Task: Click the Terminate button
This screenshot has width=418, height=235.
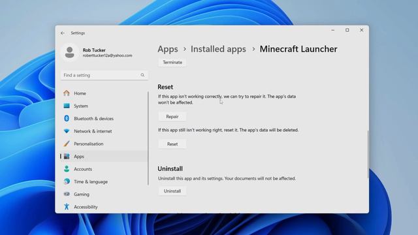Action: [x=172, y=63]
